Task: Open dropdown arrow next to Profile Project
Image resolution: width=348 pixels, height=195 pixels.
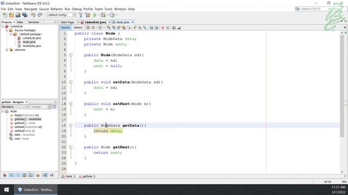Action: pos(116,15)
